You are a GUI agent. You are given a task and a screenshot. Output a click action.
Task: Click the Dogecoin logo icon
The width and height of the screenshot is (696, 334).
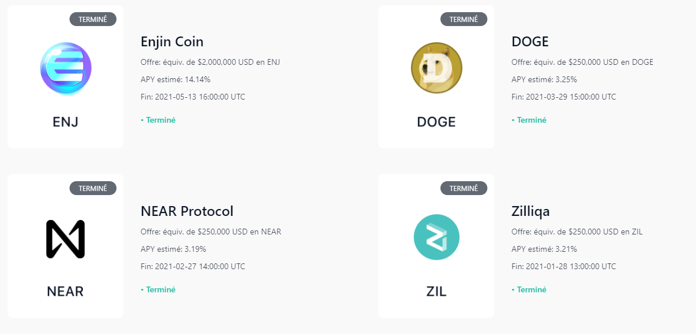coord(436,69)
